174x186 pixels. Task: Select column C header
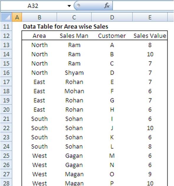[x=74, y=17]
